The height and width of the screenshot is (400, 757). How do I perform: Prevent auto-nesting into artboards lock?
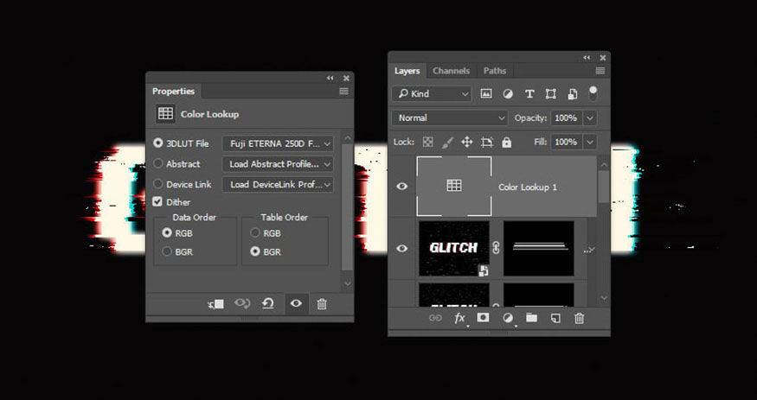(486, 143)
